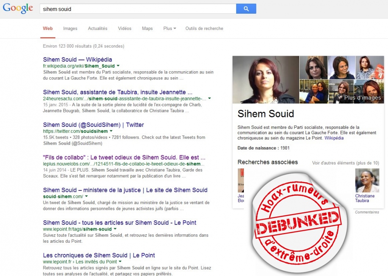388x276 pixels.
Task: Click the blue search magnifier button
Action: coord(246,9)
